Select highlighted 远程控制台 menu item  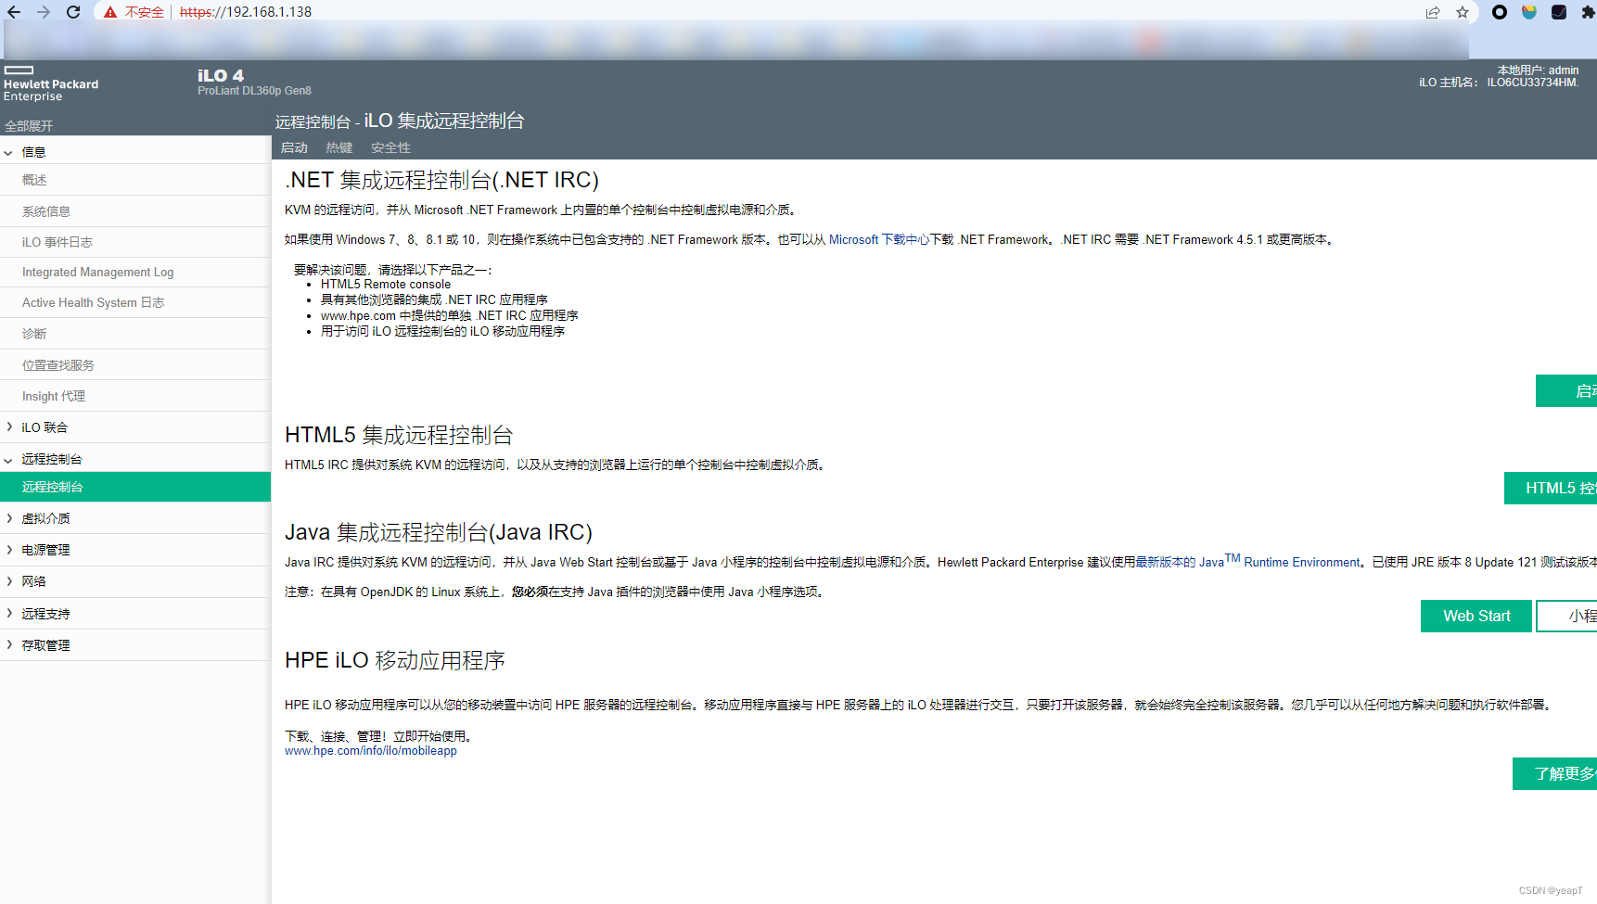[135, 487]
